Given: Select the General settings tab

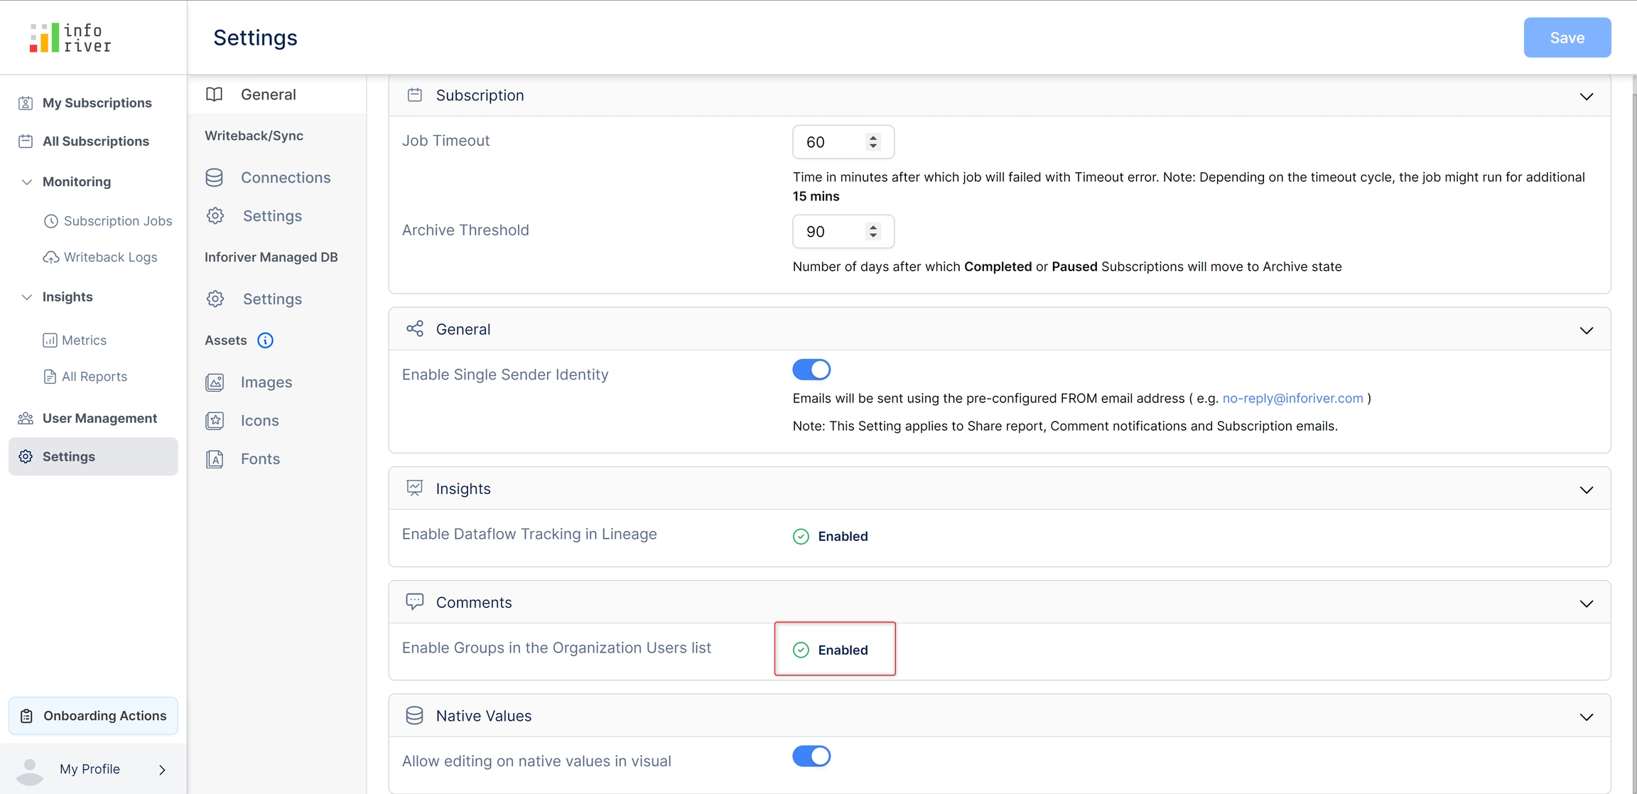Looking at the screenshot, I should (x=268, y=95).
